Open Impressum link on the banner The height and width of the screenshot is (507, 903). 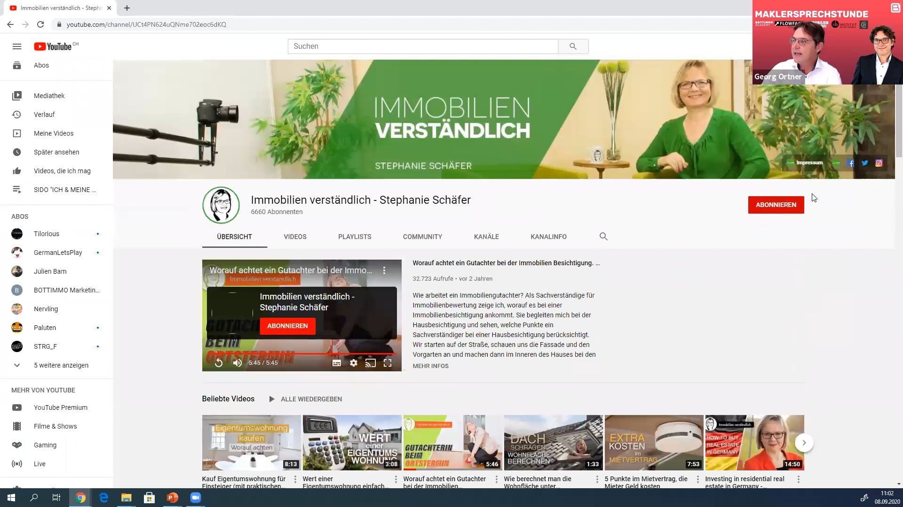coord(809,163)
